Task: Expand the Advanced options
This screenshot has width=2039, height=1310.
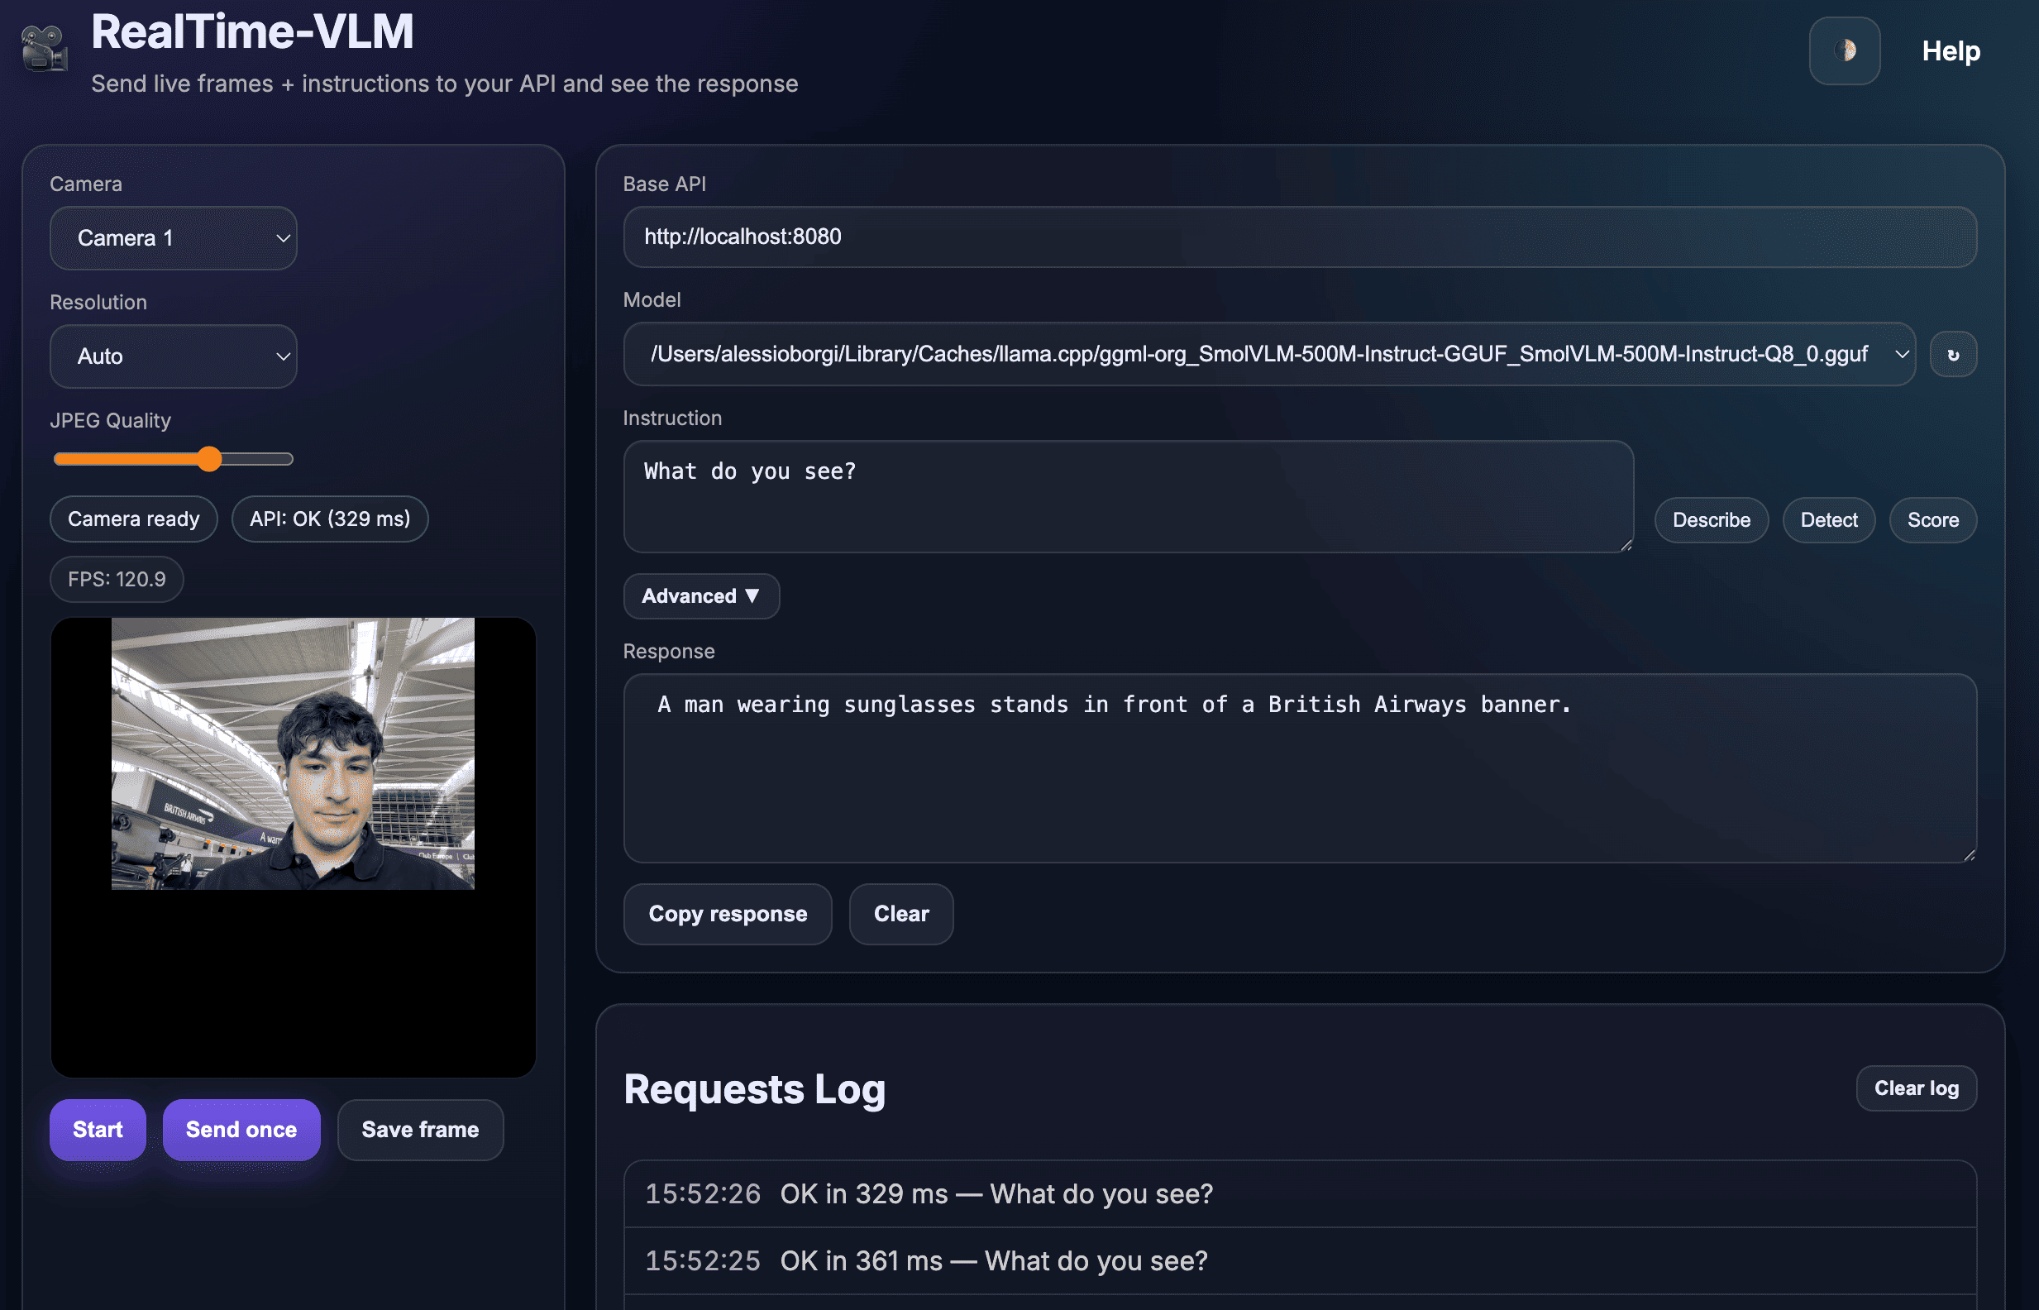Action: (700, 596)
